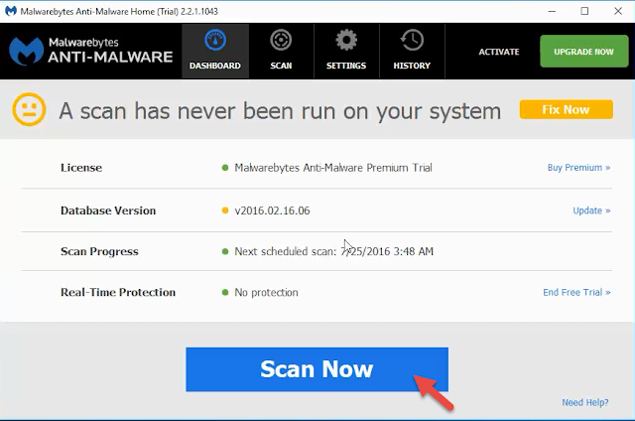Click the Malwarebytes title bar app icon
Screen dimensions: 635x421
tap(11, 11)
